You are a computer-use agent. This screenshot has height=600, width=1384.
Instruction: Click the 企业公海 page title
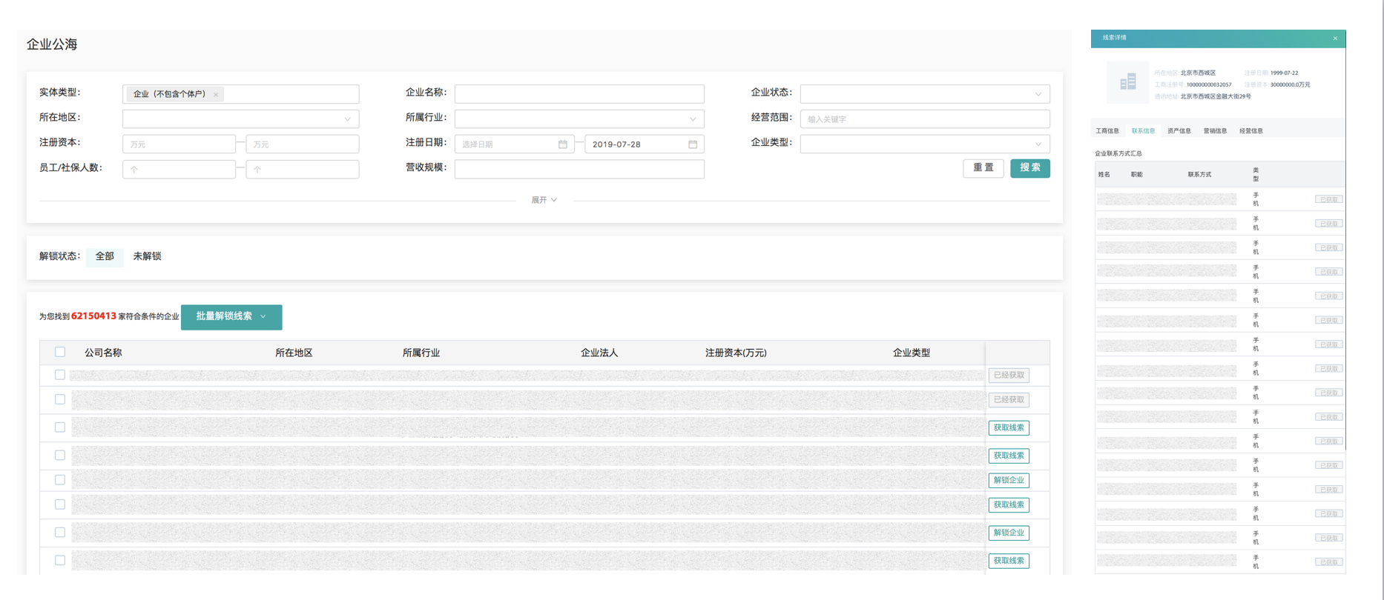52,44
